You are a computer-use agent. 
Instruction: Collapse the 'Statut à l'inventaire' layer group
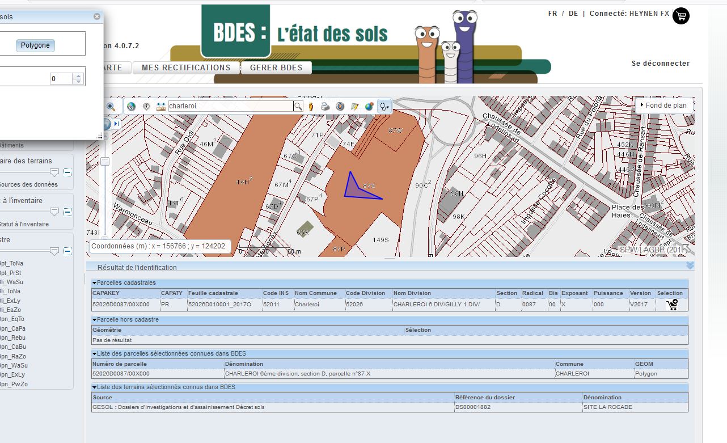coord(67,212)
